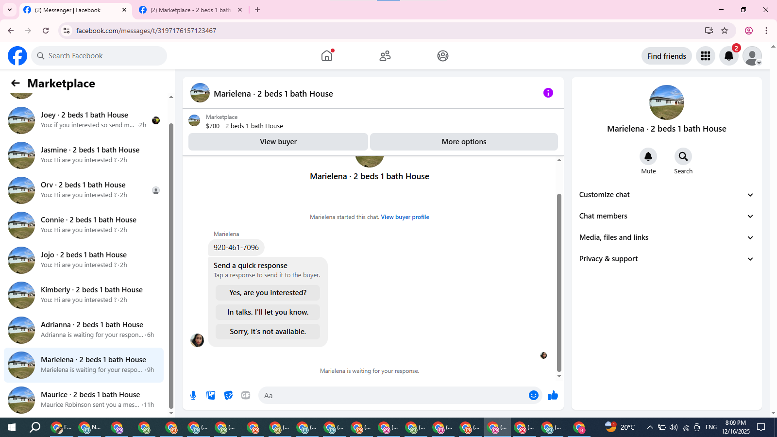Screen dimensions: 777x437
Task: Expand Media, files and links section
Action: coord(666,237)
